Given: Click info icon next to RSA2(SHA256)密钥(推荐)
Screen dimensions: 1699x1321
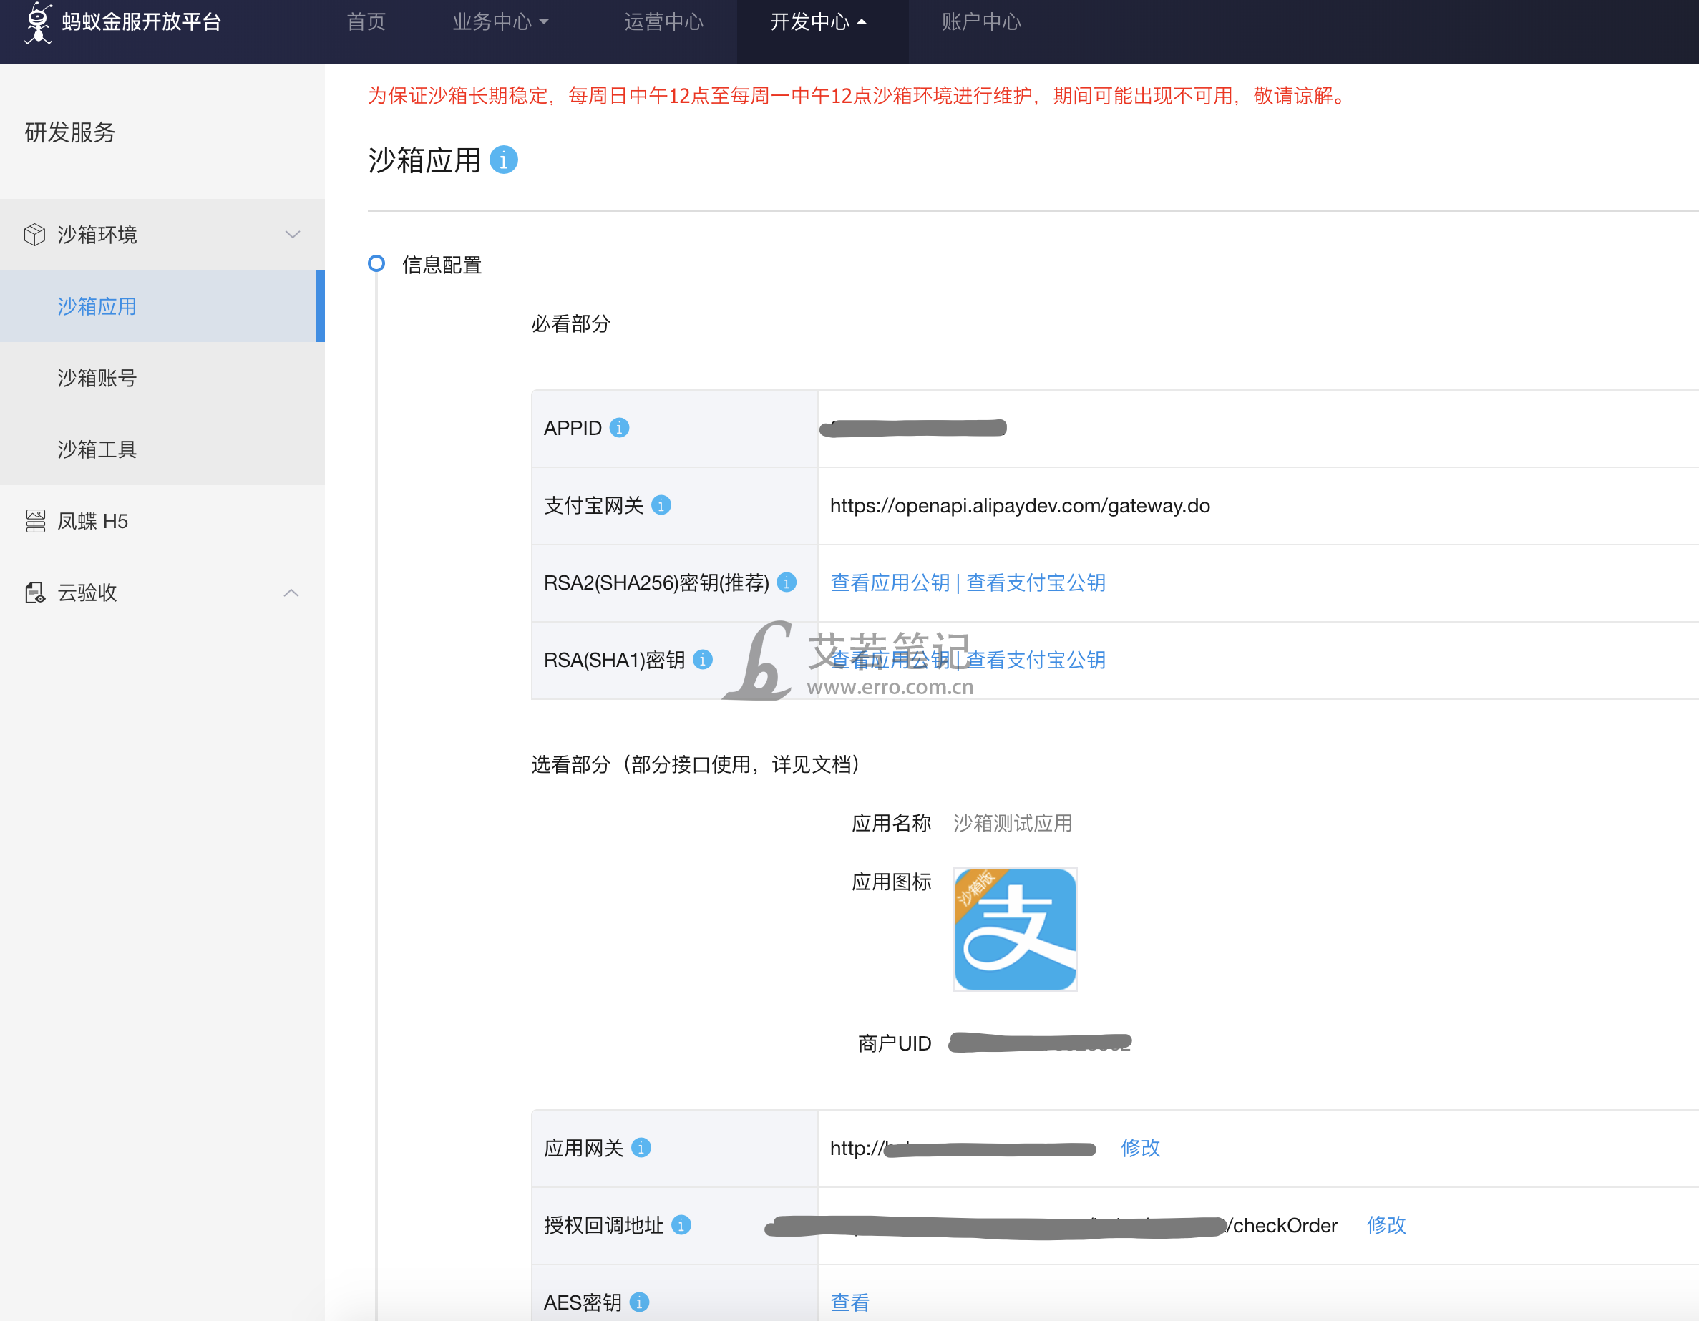Looking at the screenshot, I should point(787,582).
